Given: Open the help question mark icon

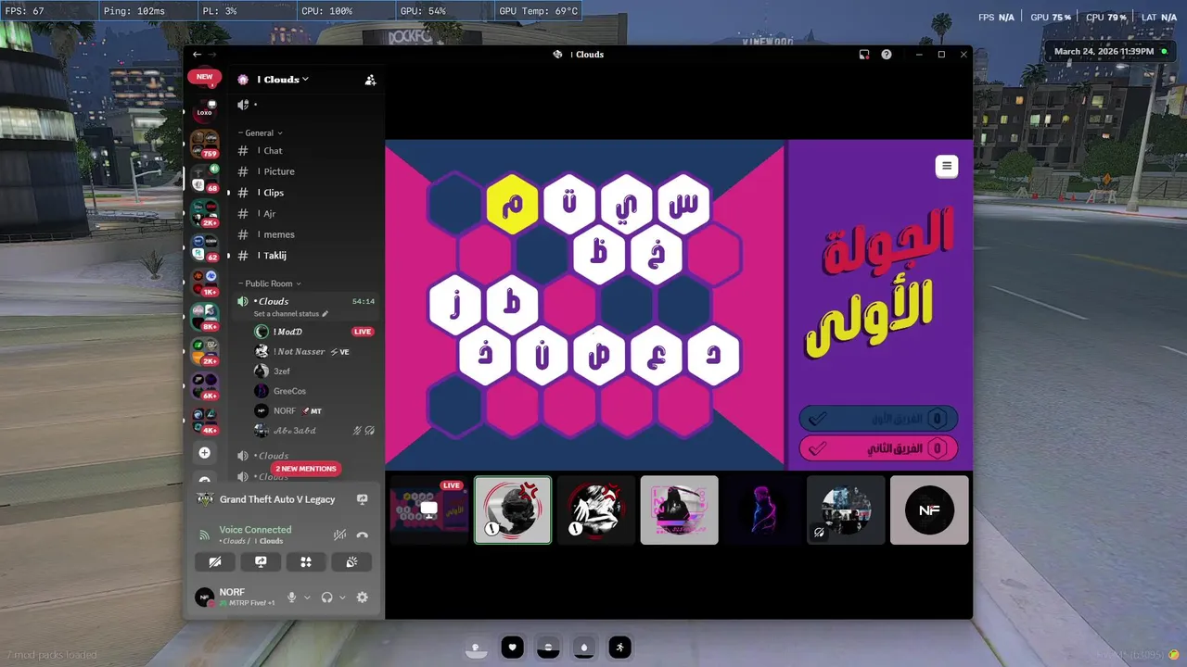Looking at the screenshot, I should 887,55.
